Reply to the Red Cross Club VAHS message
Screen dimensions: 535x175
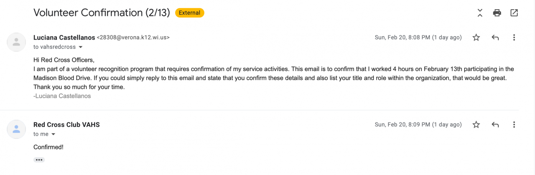point(495,124)
